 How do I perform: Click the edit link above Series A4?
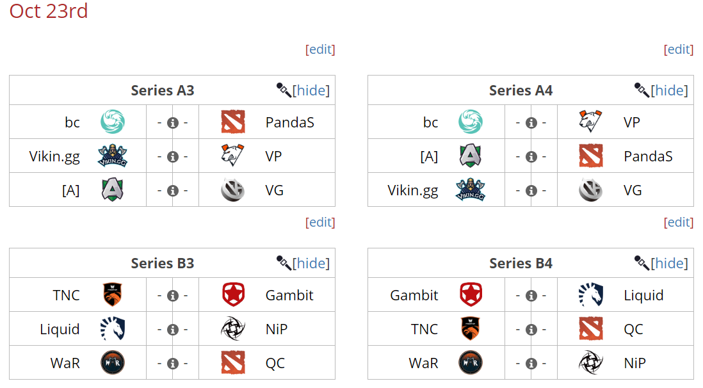click(x=679, y=49)
